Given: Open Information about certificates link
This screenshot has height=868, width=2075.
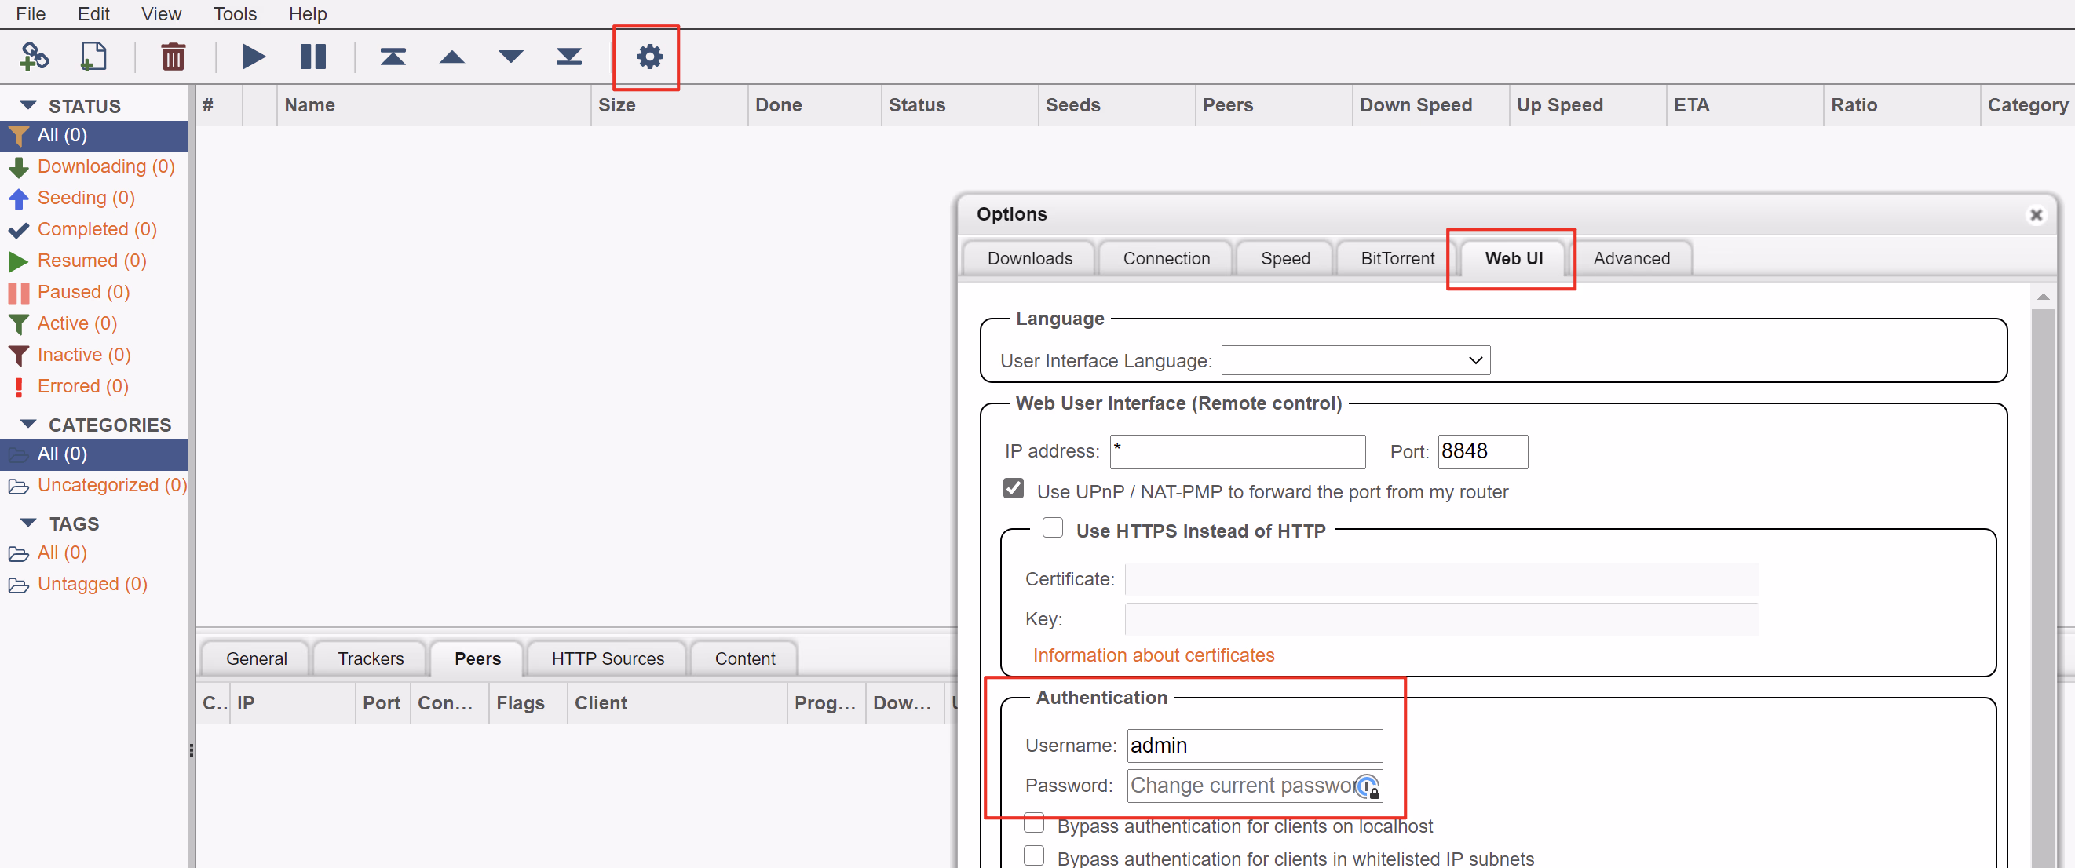Looking at the screenshot, I should click(1153, 655).
